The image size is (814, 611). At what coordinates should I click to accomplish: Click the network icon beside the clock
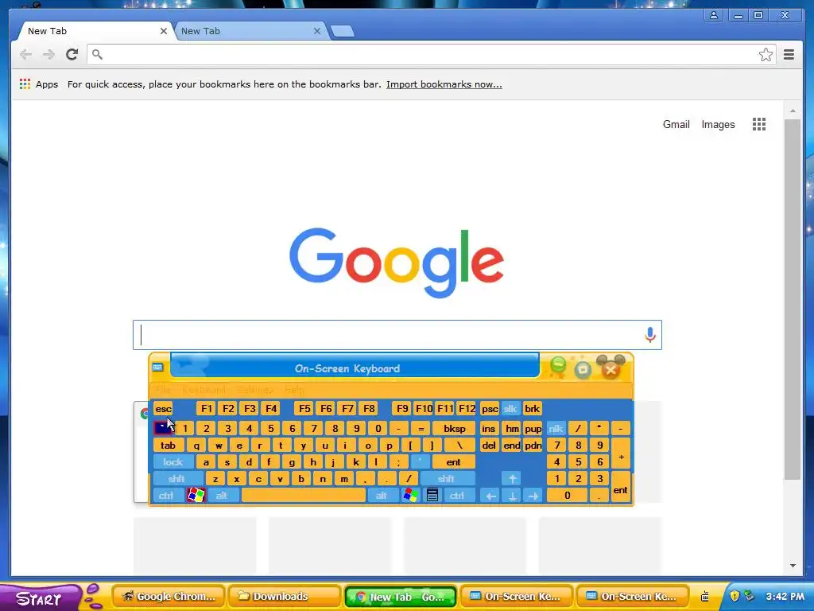tap(749, 595)
